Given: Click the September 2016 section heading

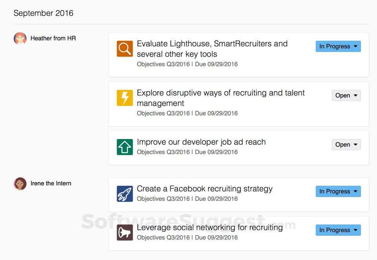Looking at the screenshot, I should coord(43,13).
